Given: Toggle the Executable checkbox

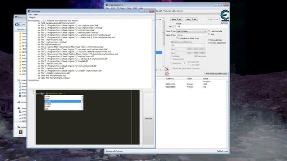Looking at the screenshot, I should click(196, 56).
